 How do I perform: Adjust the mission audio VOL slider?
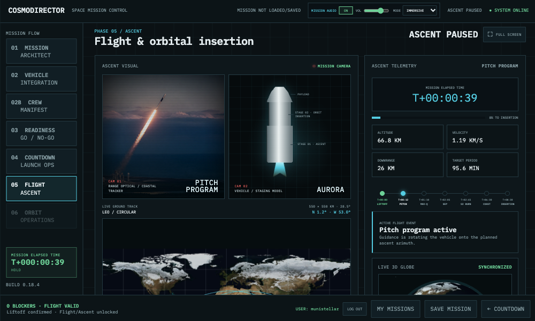coord(376,11)
